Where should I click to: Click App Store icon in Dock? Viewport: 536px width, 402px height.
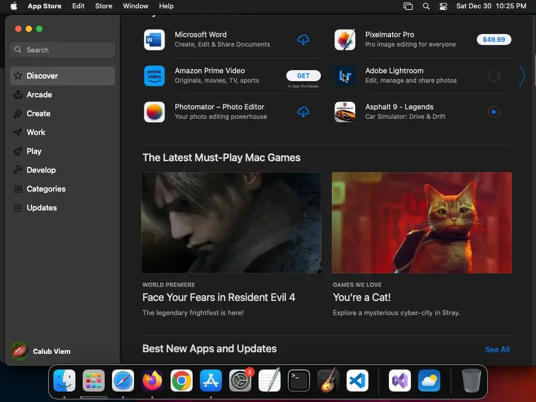[211, 381]
